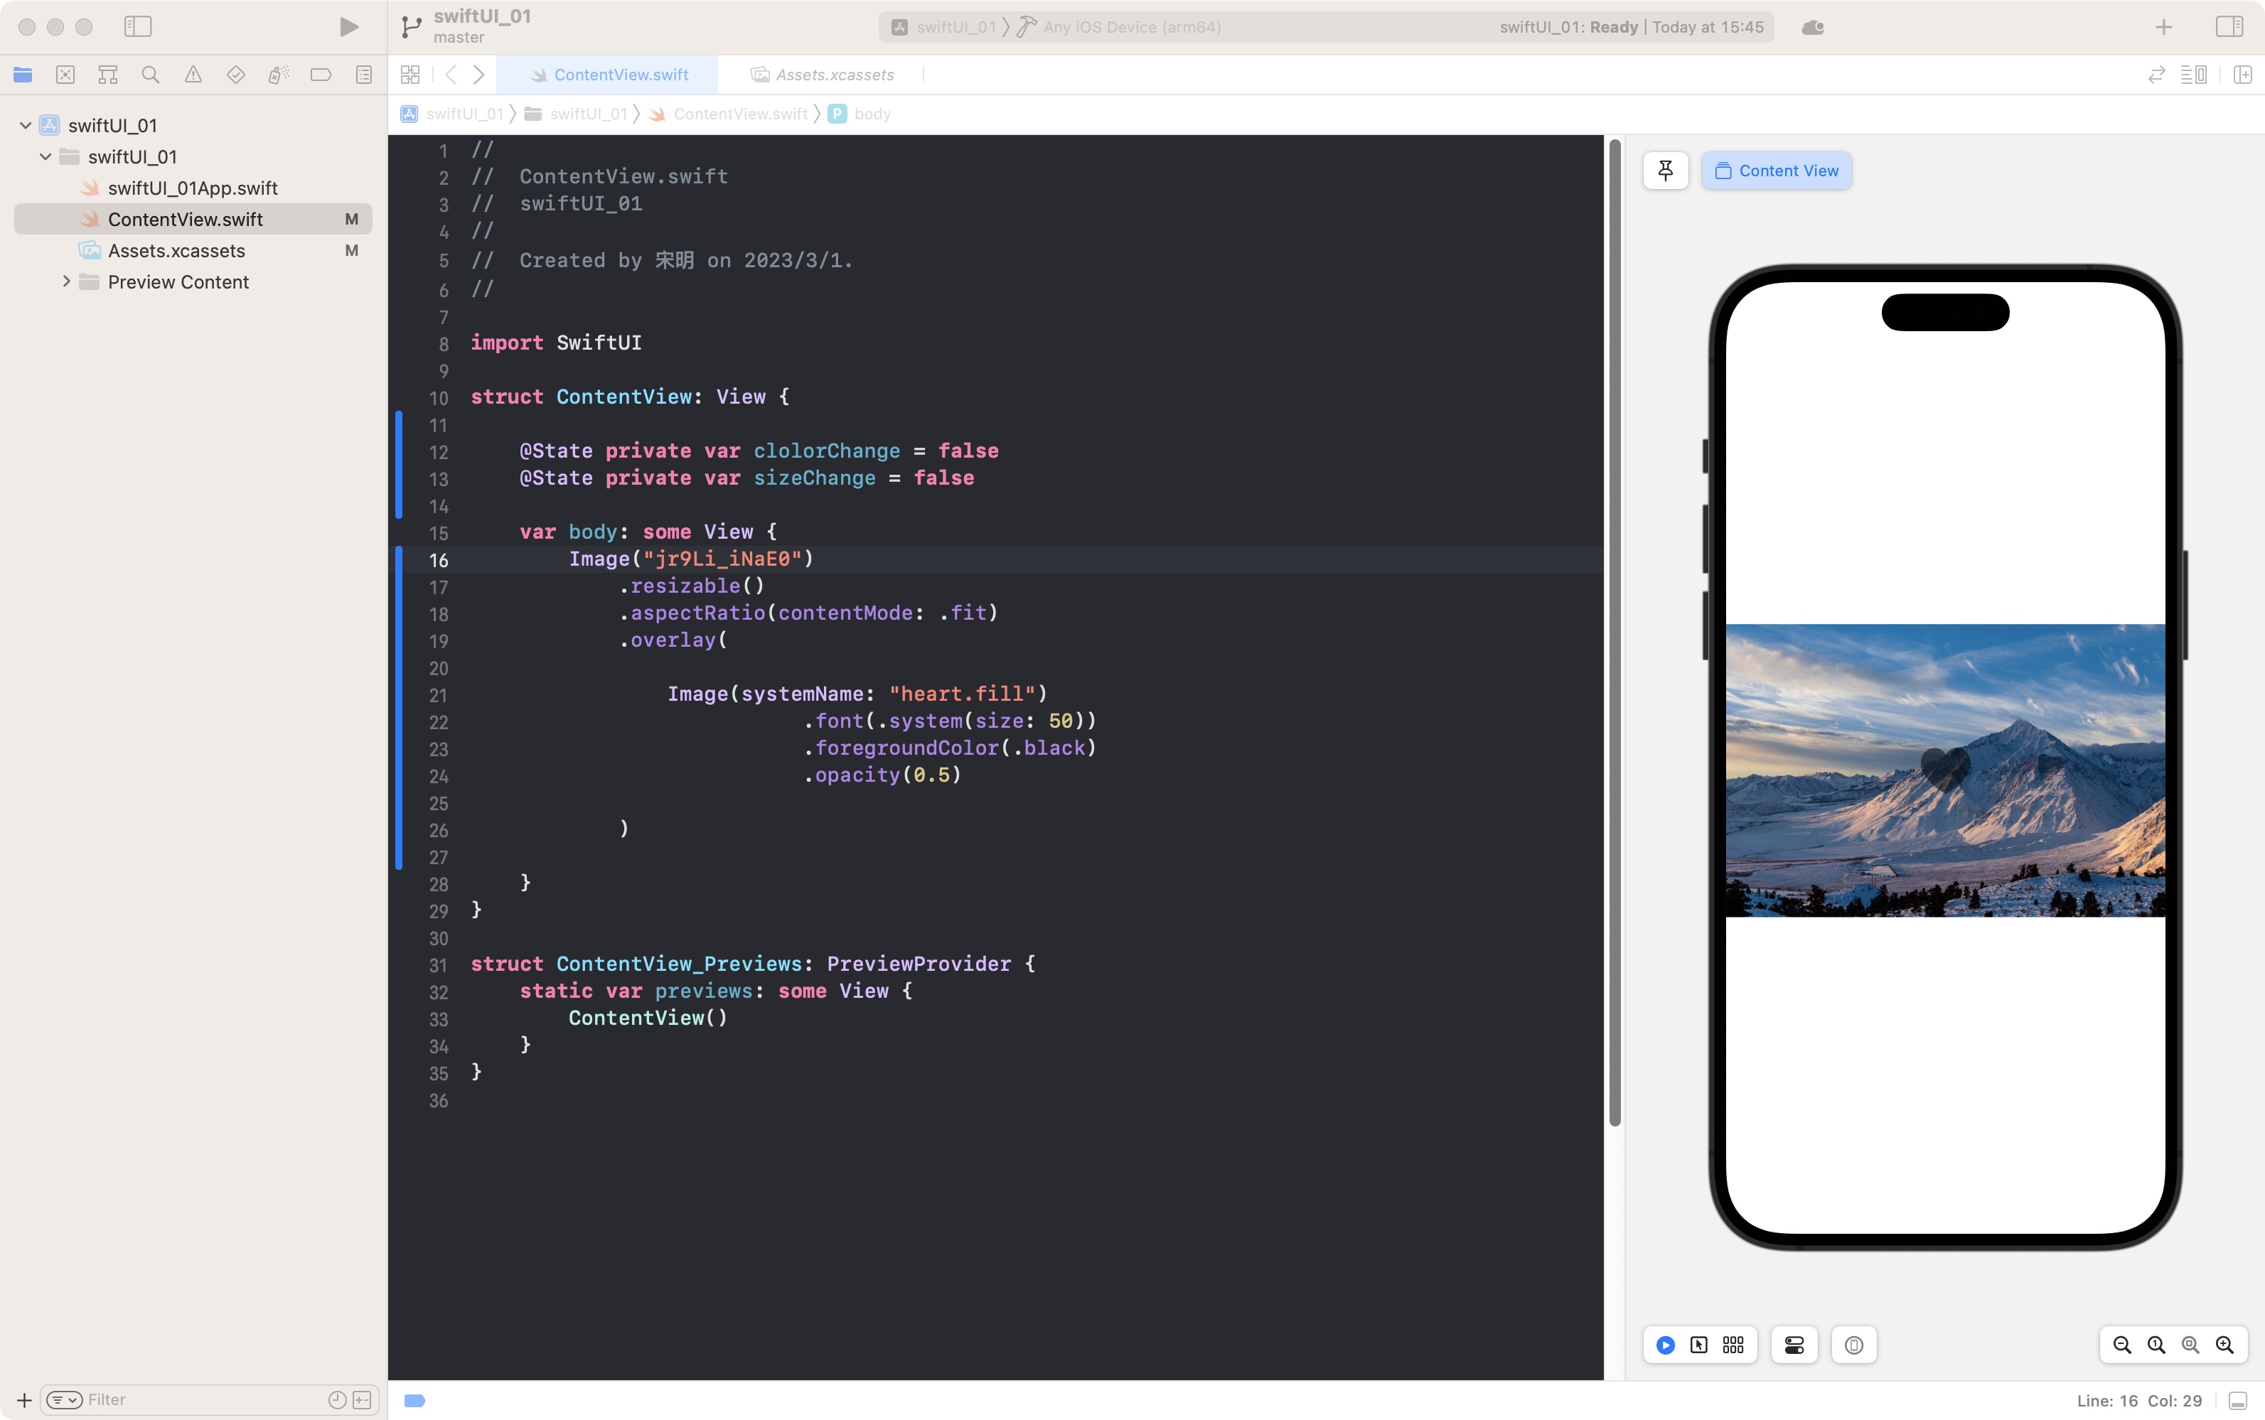This screenshot has height=1420, width=2265.
Task: Open canvas device settings
Action: [x=1794, y=1345]
